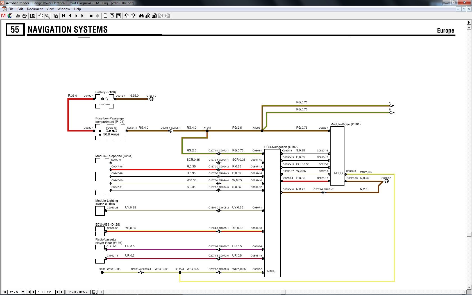Open the page layout dropdown in status bar
The image size is (472, 295).
point(95,292)
